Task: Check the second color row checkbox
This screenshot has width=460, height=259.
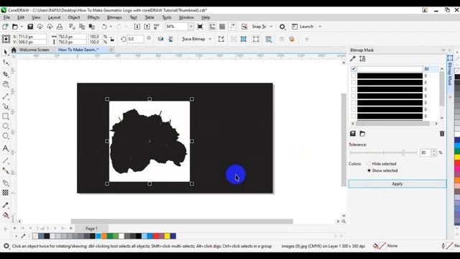Action: pos(354,76)
